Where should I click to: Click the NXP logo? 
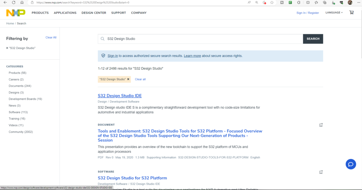[x=16, y=13]
